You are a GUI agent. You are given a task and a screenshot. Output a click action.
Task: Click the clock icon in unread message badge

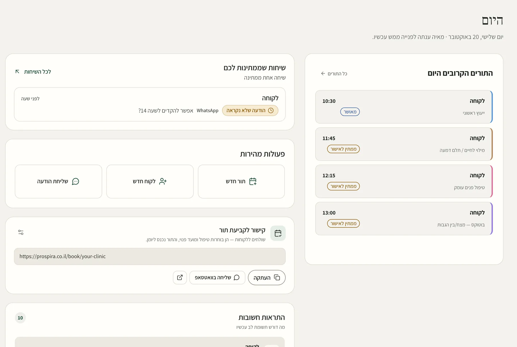271,110
